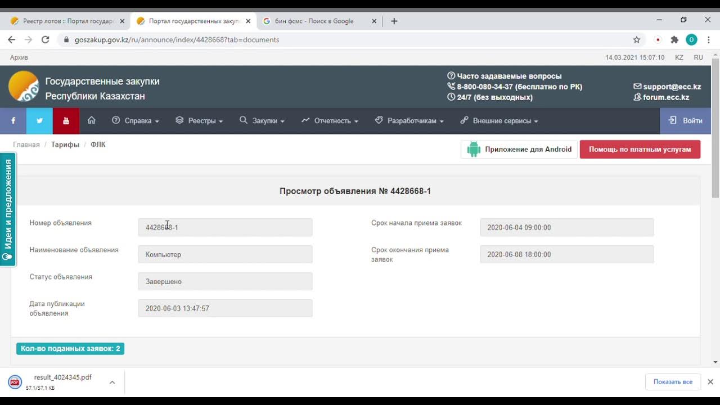Viewport: 720px width, 405px height.
Task: Click the Номер объявления field
Action: (x=225, y=227)
